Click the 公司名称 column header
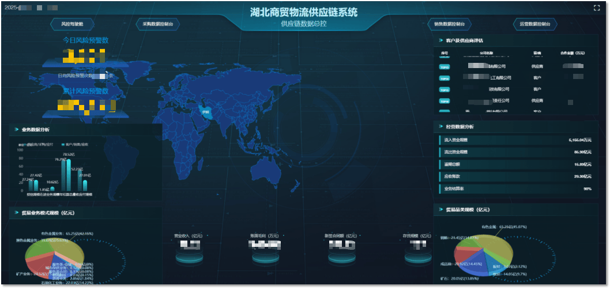The width and height of the screenshot is (610, 289). click(x=486, y=53)
